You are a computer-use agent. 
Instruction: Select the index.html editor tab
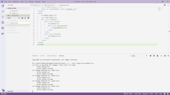63,5
